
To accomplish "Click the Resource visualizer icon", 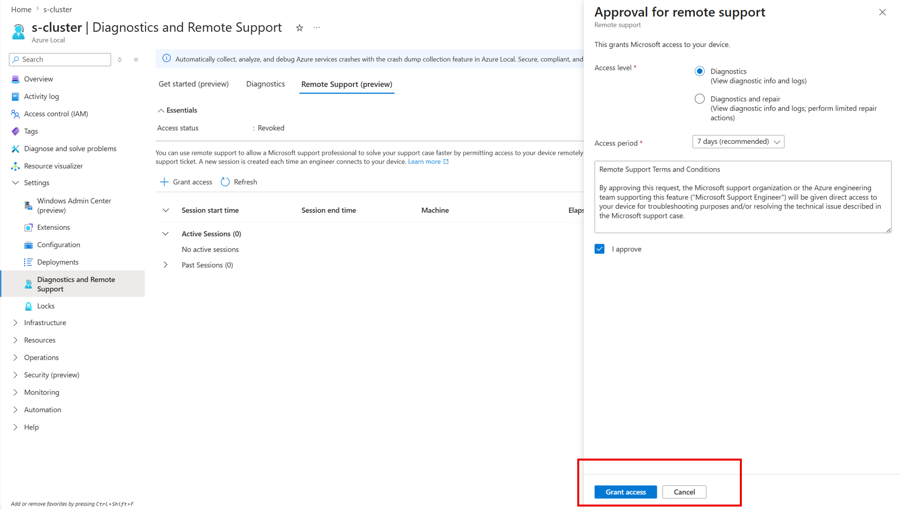I will coord(15,166).
